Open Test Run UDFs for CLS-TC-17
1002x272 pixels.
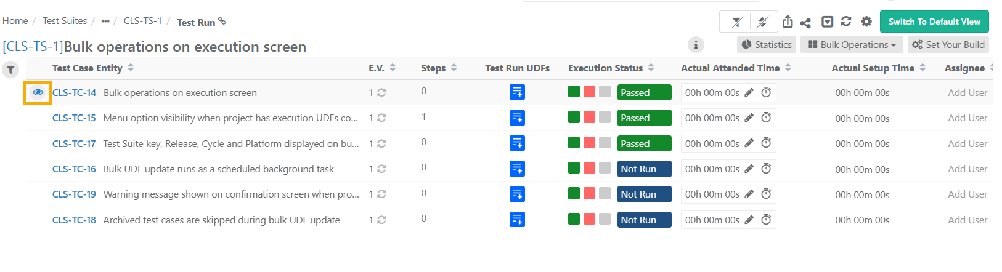pyautogui.click(x=517, y=143)
